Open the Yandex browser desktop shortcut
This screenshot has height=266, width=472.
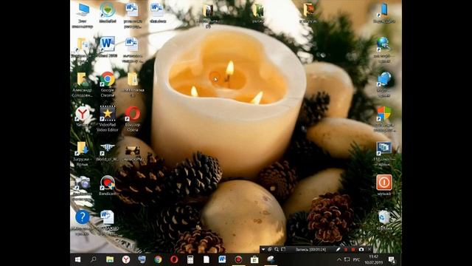[x=82, y=117]
